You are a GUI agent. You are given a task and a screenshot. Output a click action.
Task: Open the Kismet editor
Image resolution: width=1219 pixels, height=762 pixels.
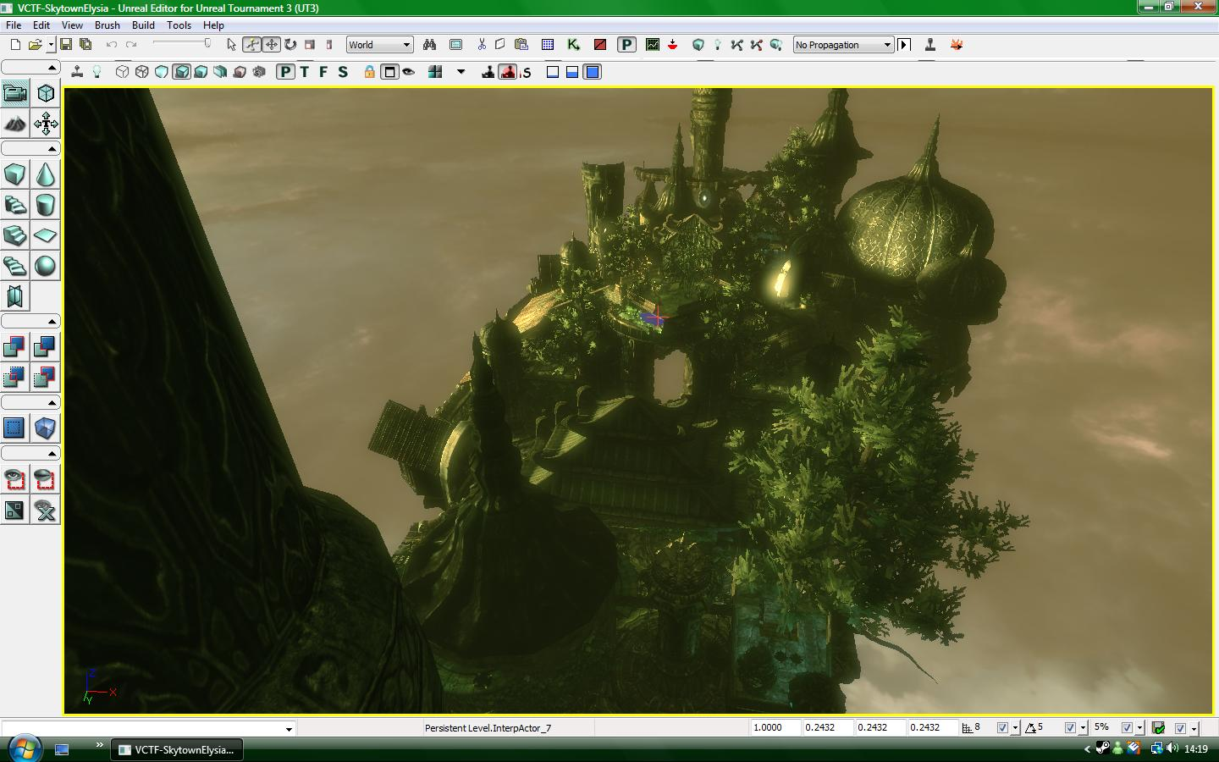(x=572, y=44)
